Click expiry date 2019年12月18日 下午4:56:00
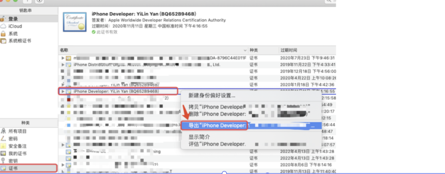The image size is (445, 174). coord(308,71)
